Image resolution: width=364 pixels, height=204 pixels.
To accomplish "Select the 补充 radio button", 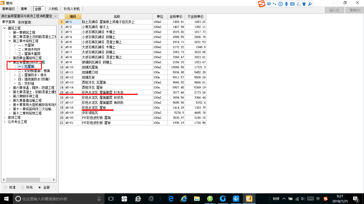I will (x=22, y=187).
